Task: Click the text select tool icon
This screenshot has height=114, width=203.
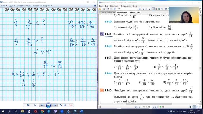Action: pyautogui.click(x=156, y=9)
